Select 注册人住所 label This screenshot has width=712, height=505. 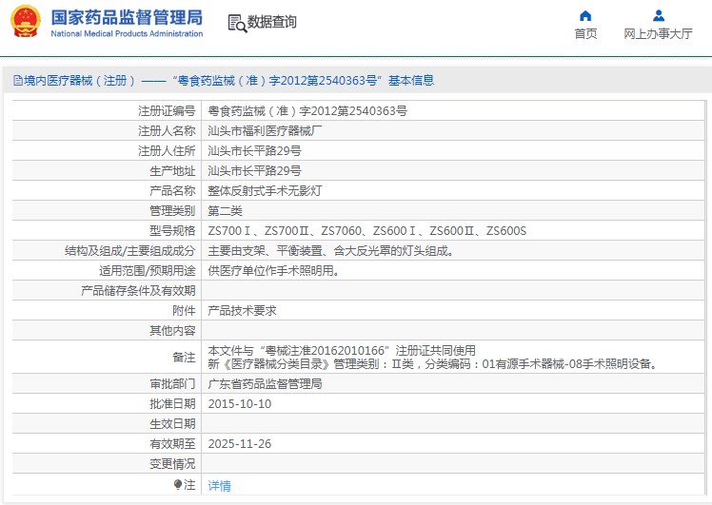click(167, 151)
